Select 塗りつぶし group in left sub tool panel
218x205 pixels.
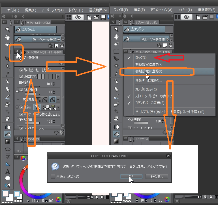point(35,29)
